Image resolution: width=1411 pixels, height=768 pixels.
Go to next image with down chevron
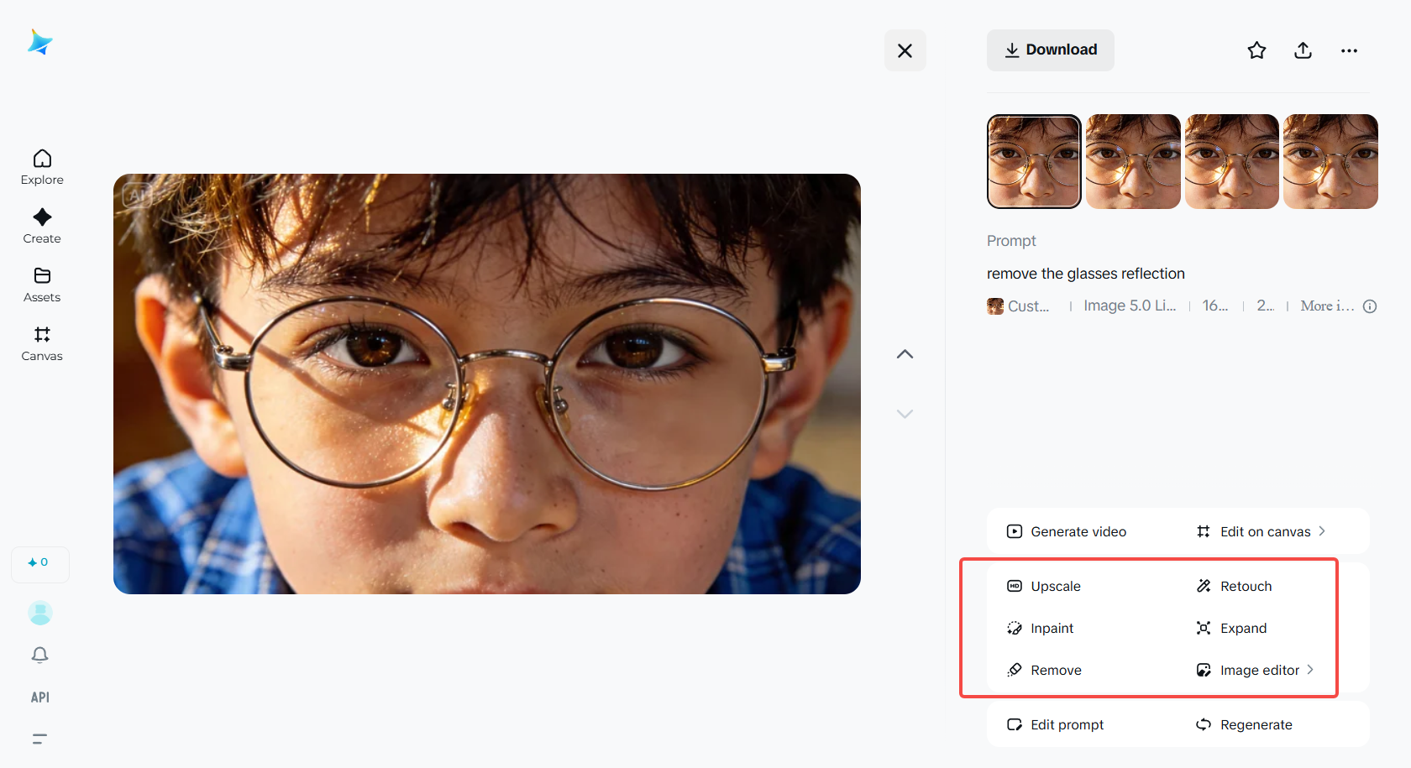coord(905,414)
